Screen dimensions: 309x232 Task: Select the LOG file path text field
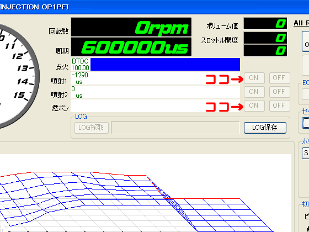[x=175, y=128]
